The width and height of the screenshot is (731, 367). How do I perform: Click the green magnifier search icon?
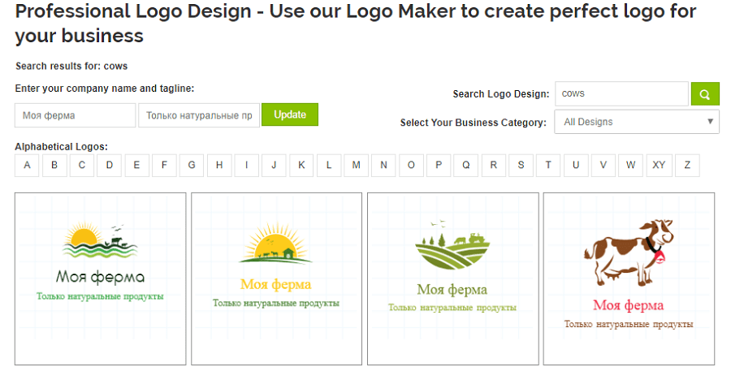(x=705, y=93)
